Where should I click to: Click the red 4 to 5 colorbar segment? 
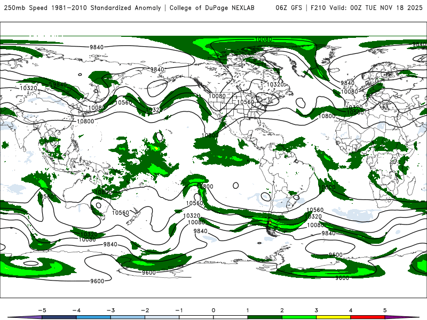(368, 317)
